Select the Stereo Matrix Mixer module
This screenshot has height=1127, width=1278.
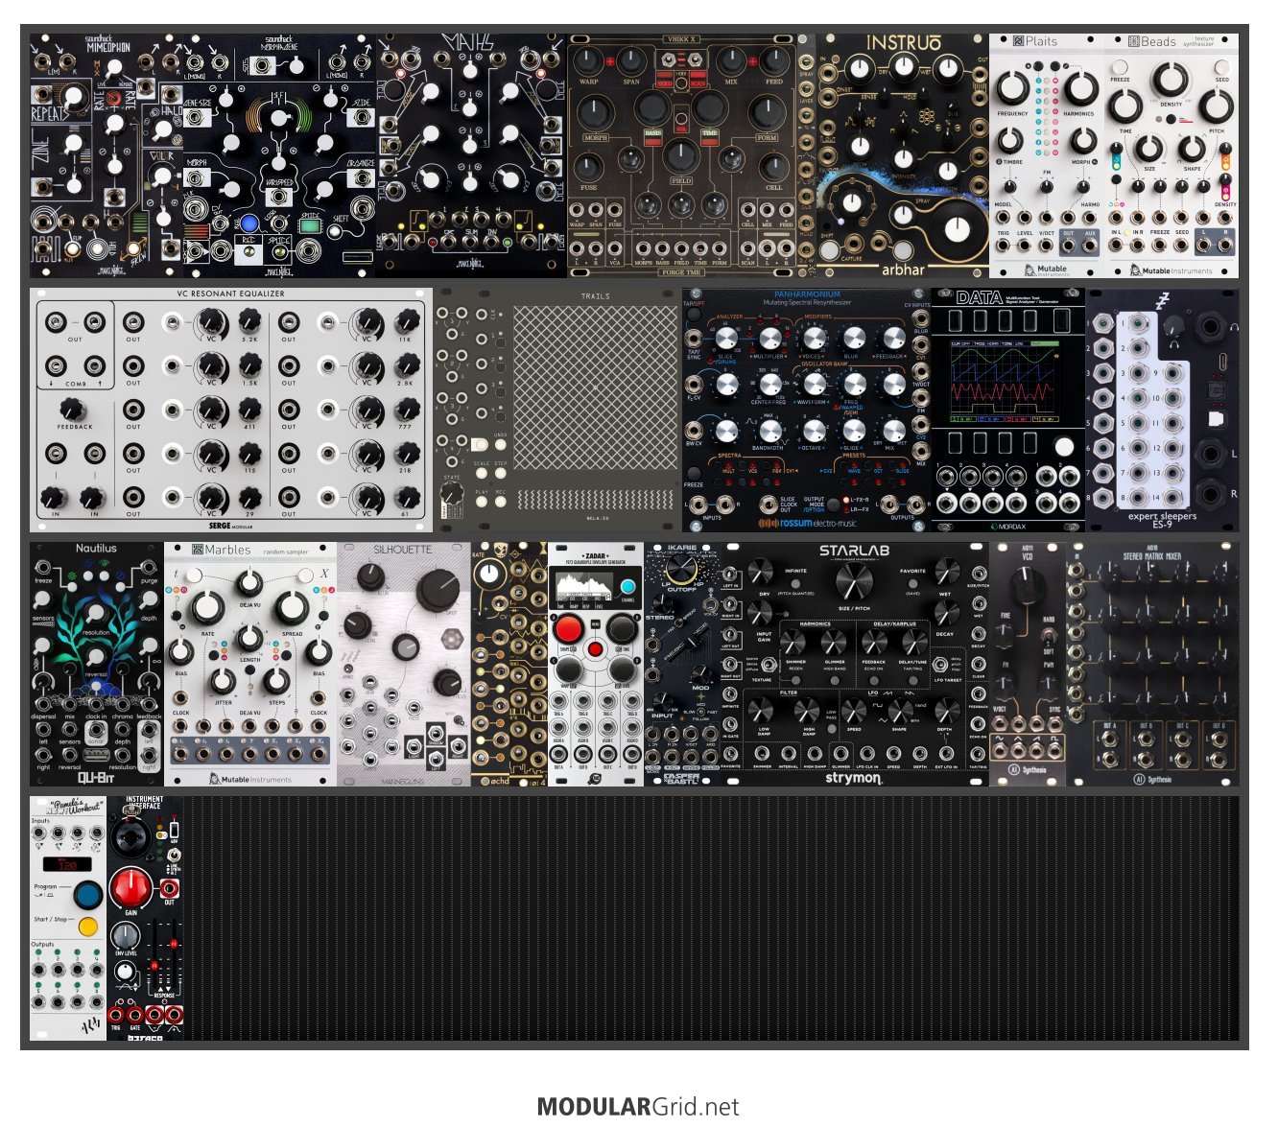coord(1152,664)
